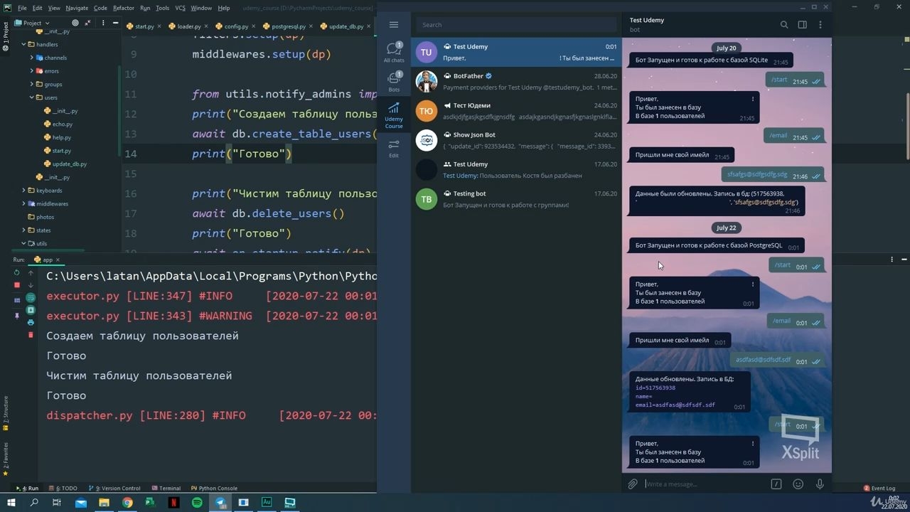Clear the Run console with trash icon
Viewport: 910px width, 512px height.
click(31, 334)
